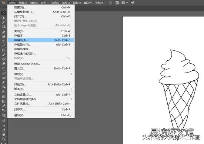Select the Type tool
The height and width of the screenshot is (144, 204).
pyautogui.click(x=4, y=41)
